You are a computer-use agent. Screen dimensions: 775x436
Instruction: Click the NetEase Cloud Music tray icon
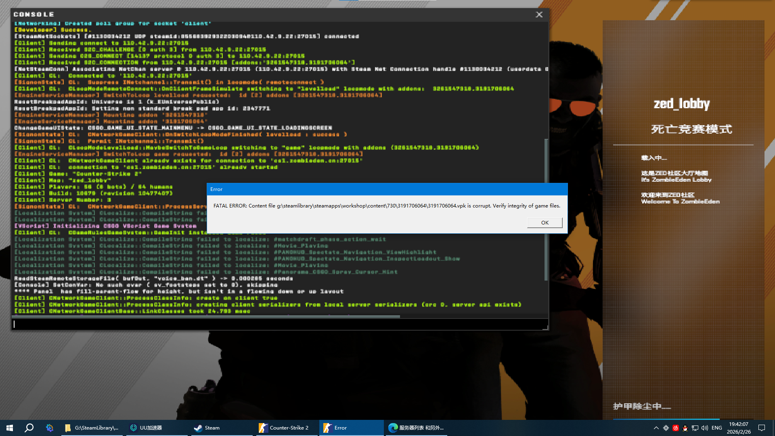[x=676, y=428]
